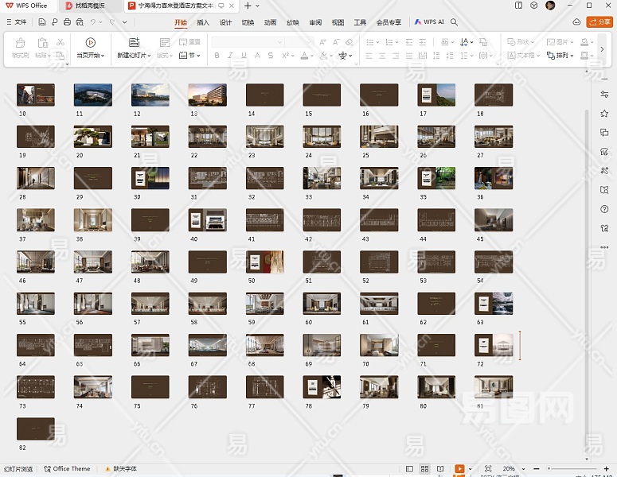Expand the 新建幻灯片 dropdown arrow
This screenshot has width=617, height=477.
(150, 56)
